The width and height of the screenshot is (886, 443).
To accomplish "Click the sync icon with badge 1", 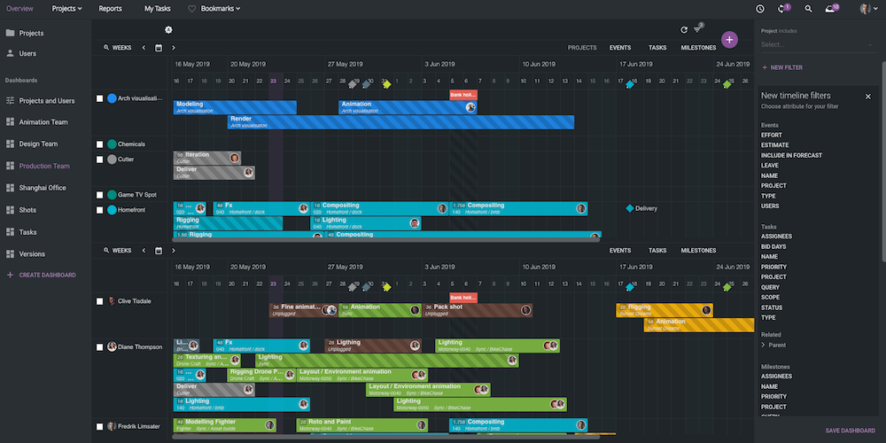I will (x=782, y=9).
